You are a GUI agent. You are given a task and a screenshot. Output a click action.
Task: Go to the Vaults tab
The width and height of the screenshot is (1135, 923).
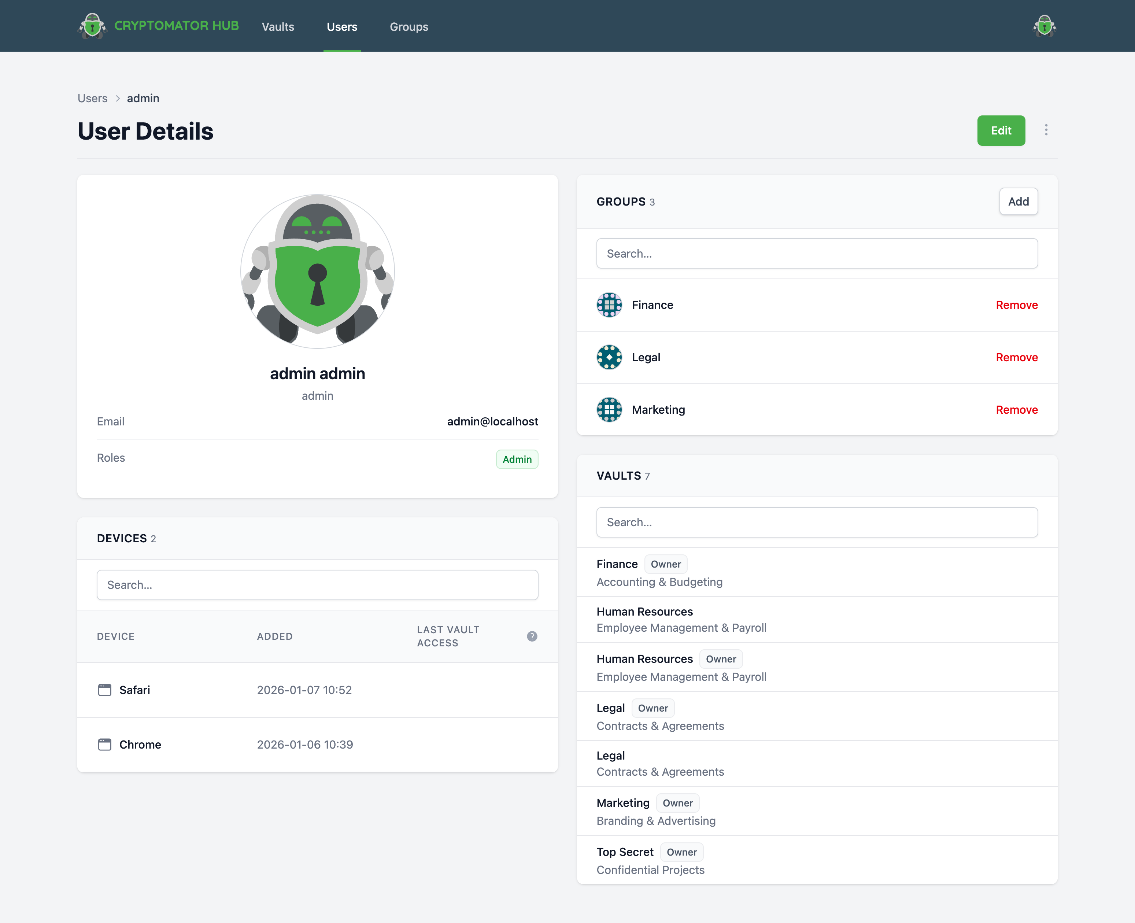click(277, 27)
